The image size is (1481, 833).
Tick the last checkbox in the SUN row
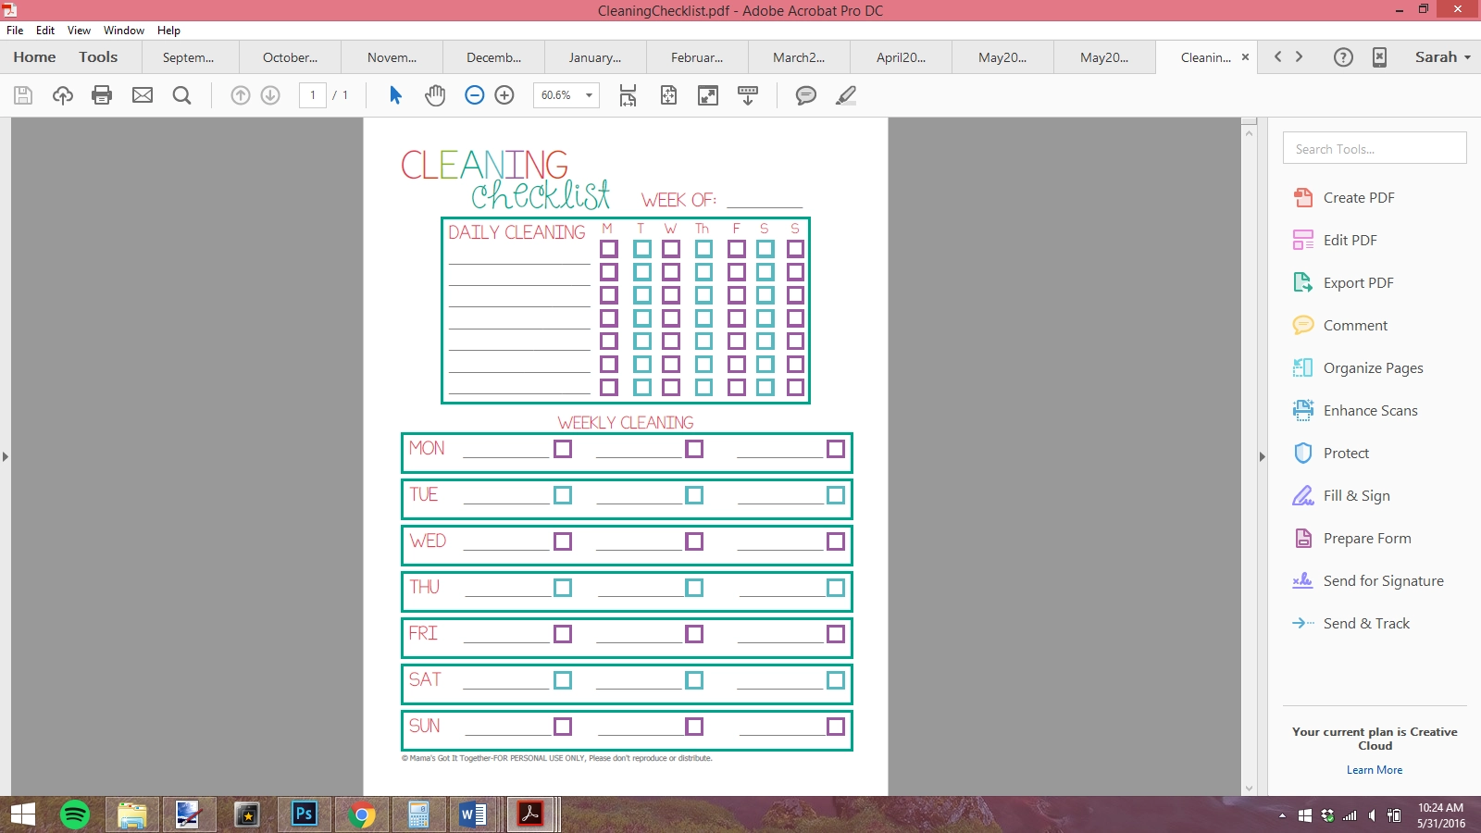tap(836, 727)
